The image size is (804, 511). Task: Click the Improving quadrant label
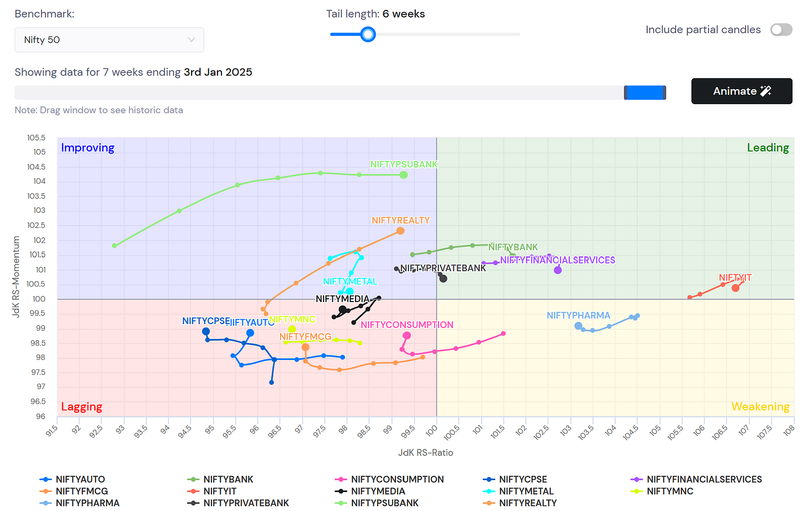pos(88,148)
